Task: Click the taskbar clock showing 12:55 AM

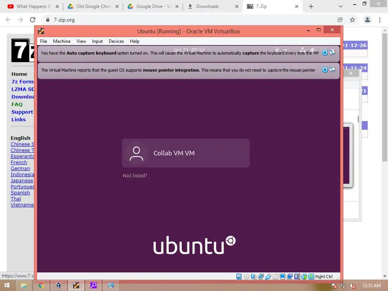Action: (371, 286)
